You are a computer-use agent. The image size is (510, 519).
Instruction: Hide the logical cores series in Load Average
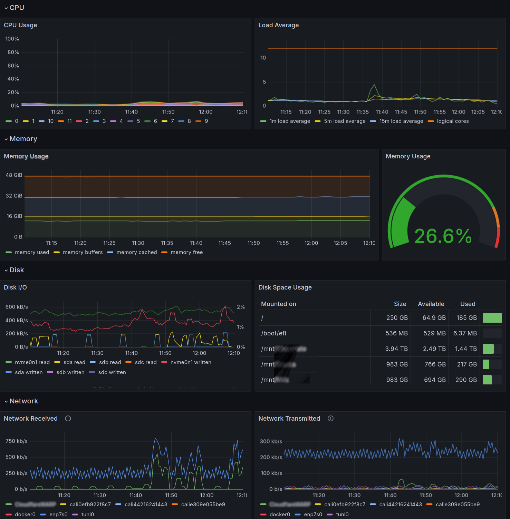[453, 121]
